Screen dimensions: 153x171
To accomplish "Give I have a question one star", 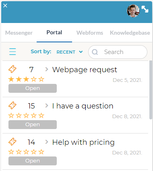I will coord(11,116).
